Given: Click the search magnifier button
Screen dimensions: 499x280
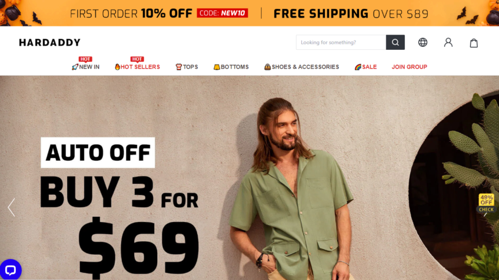Looking at the screenshot, I should coord(395,42).
